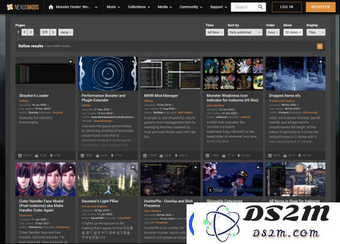The width and height of the screenshot is (340, 244).
Task: Click the home icon in navbar
Action: [x=51, y=7]
